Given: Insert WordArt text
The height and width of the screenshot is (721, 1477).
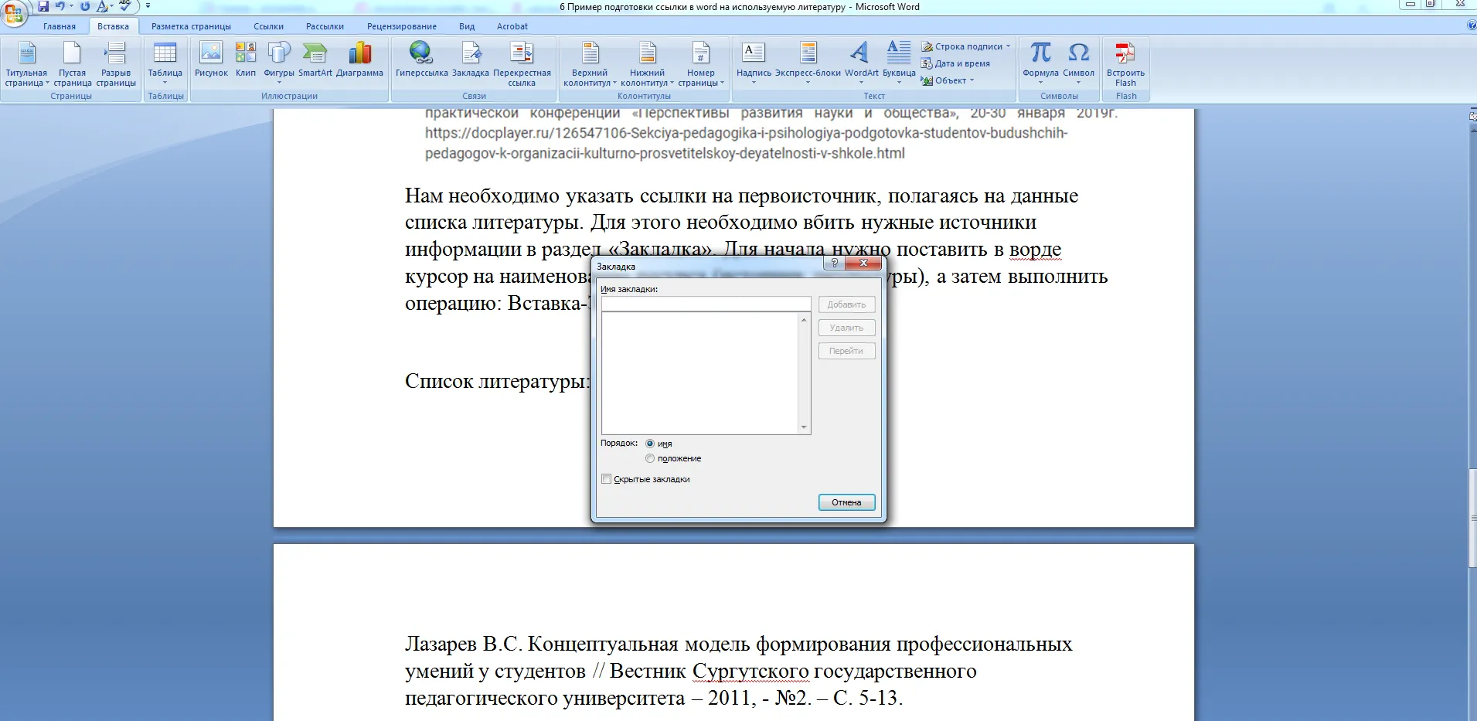Looking at the screenshot, I should [x=861, y=64].
